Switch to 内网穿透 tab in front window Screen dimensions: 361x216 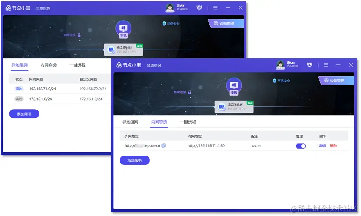pos(159,122)
